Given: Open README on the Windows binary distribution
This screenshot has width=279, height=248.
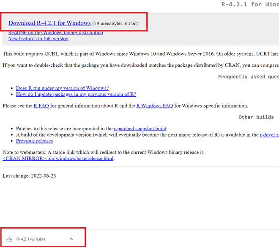Looking at the screenshot, I should (56, 32).
